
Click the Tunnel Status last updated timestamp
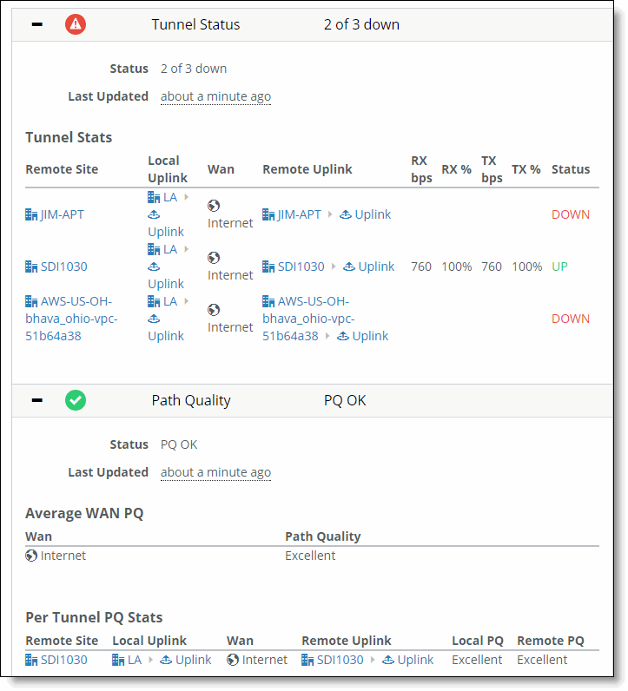(x=215, y=96)
